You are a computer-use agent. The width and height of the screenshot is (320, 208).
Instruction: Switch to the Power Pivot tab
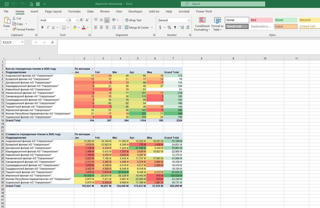pos(204,11)
